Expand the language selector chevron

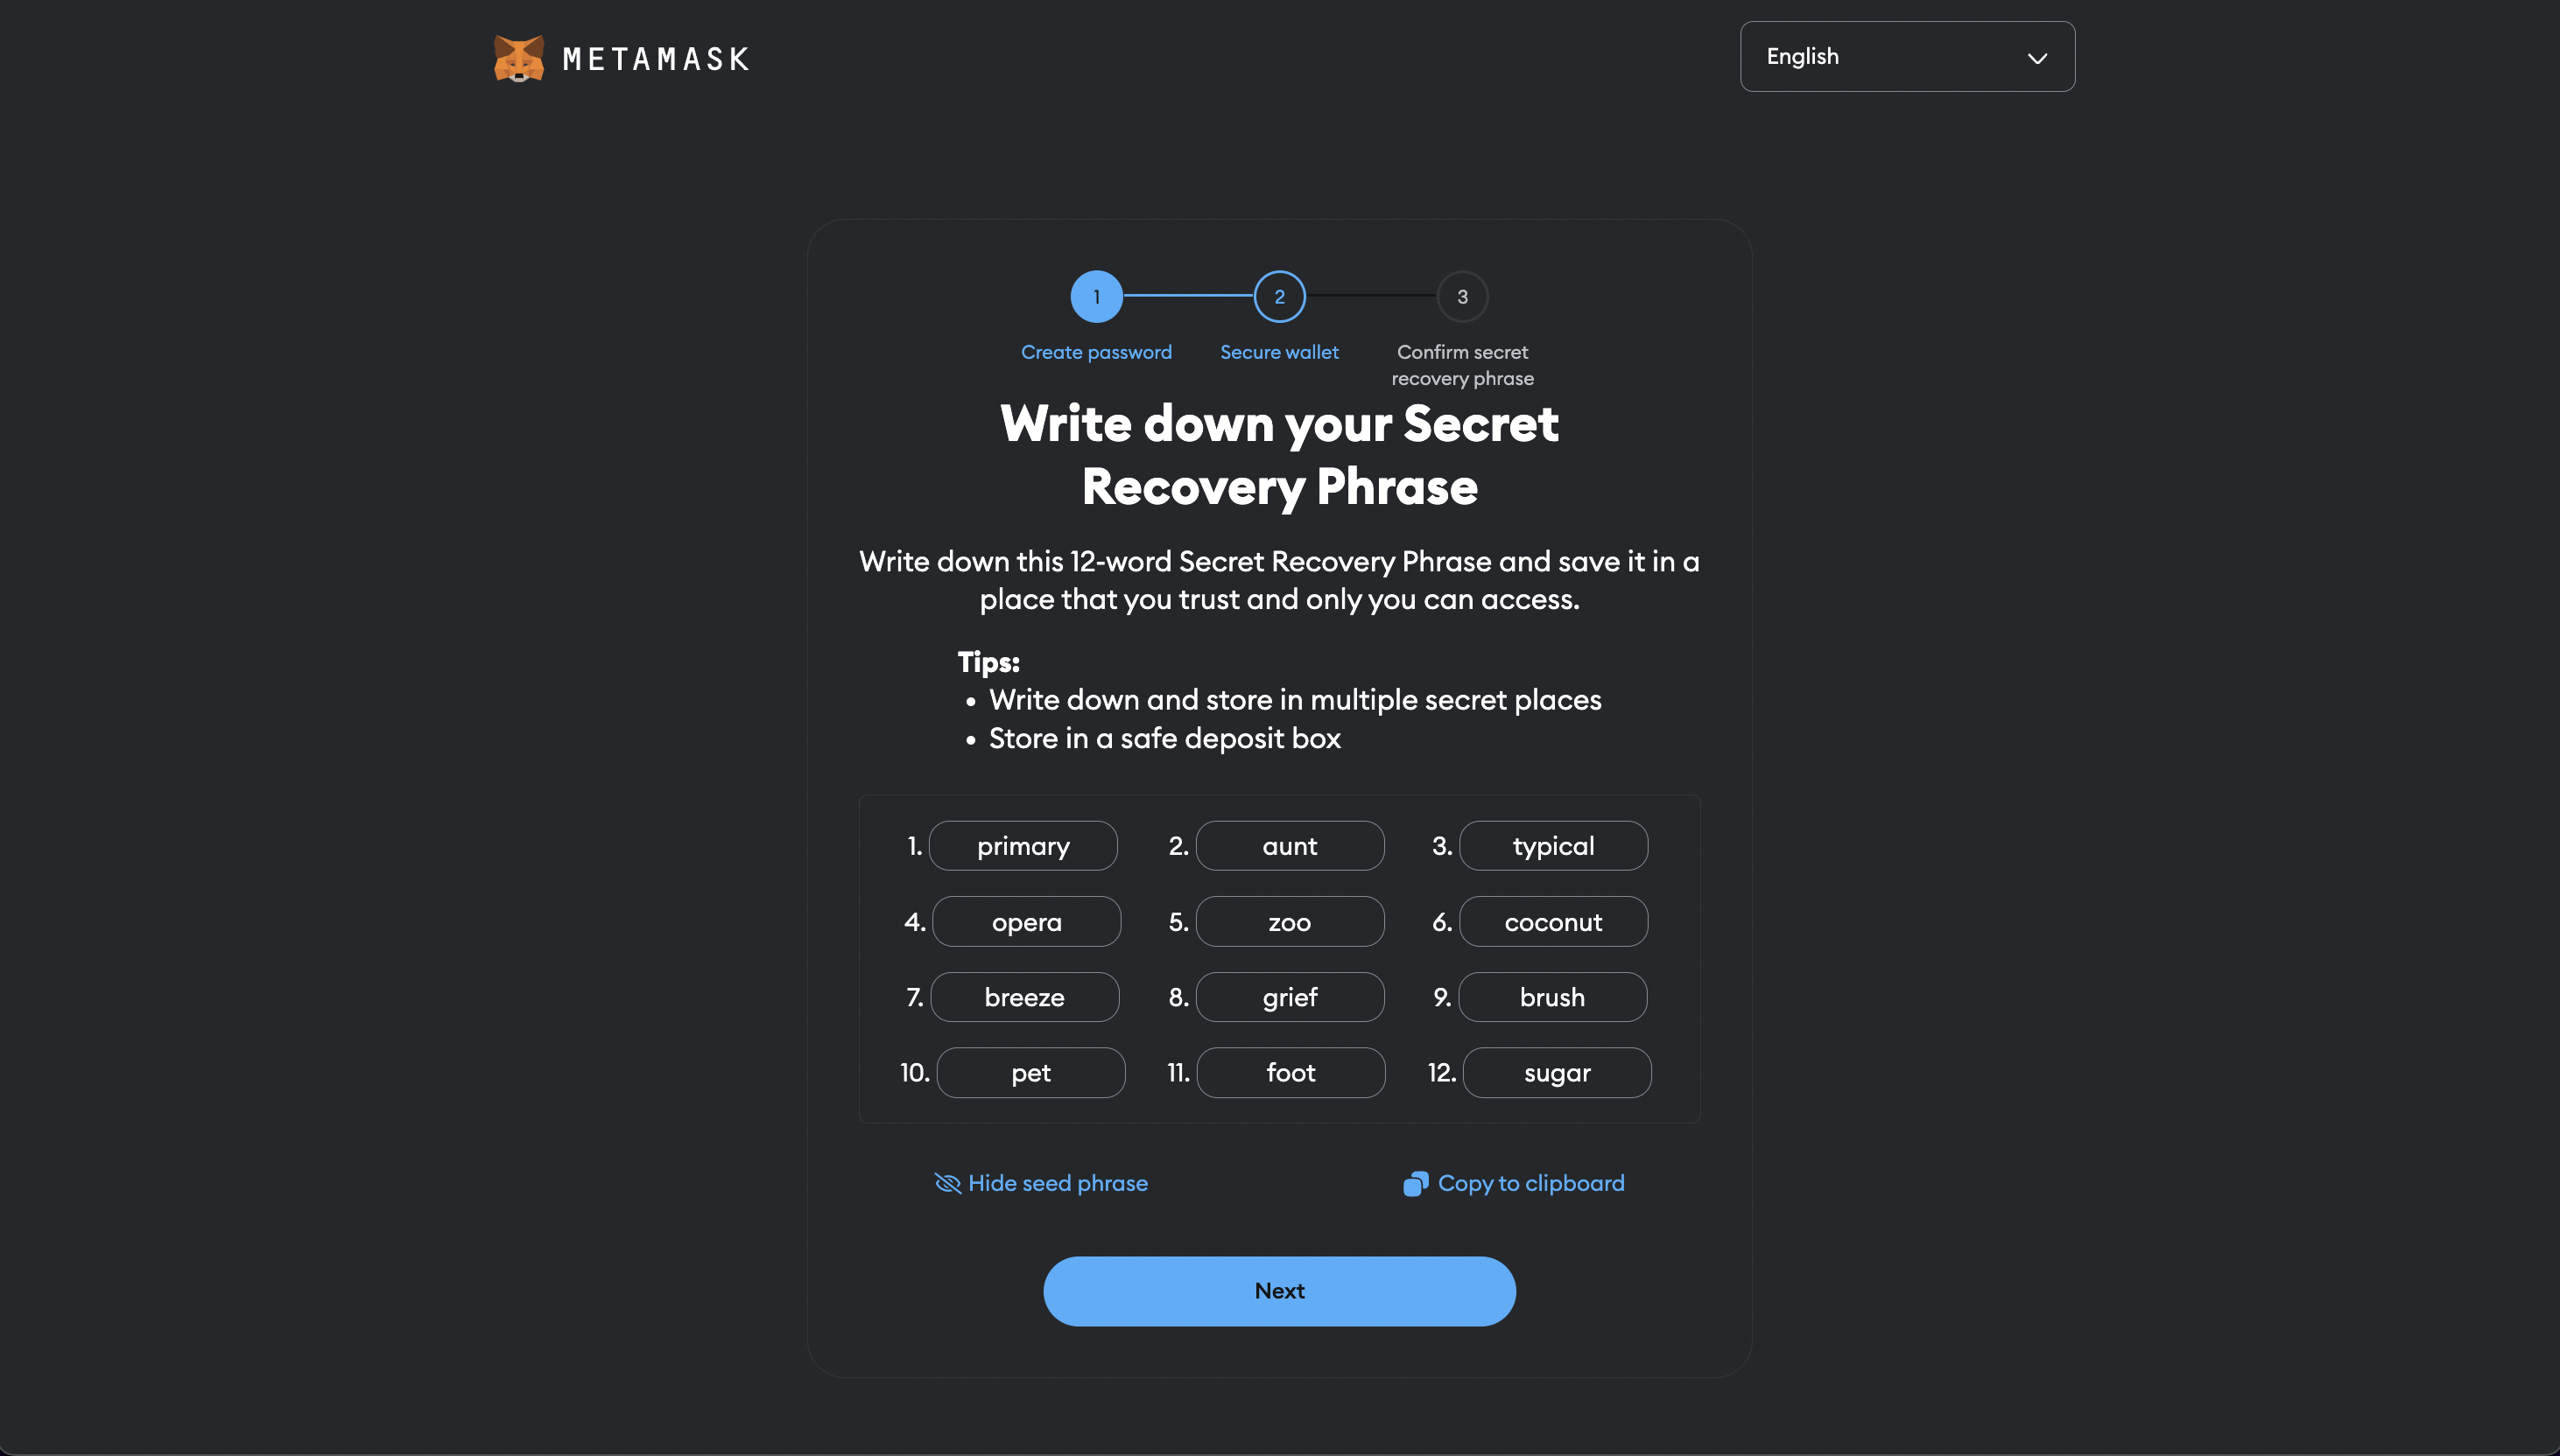coord(2036,56)
